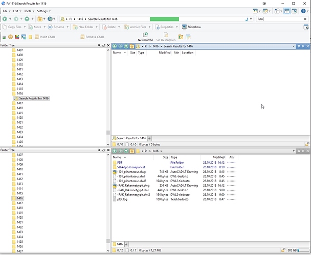Expand the Copy Files dropdown arrow
This screenshot has width=311, height=255.
coord(25,27)
